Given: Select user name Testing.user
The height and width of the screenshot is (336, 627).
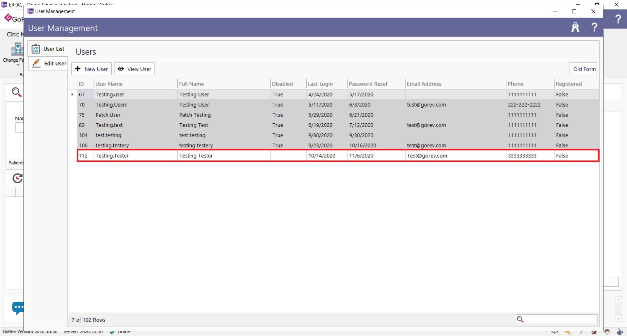Looking at the screenshot, I should click(x=110, y=95).
